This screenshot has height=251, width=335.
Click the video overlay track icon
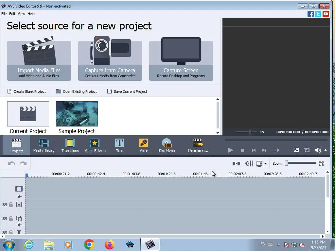tap(19, 219)
